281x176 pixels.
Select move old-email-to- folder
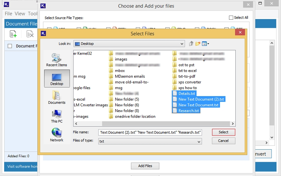(129, 82)
